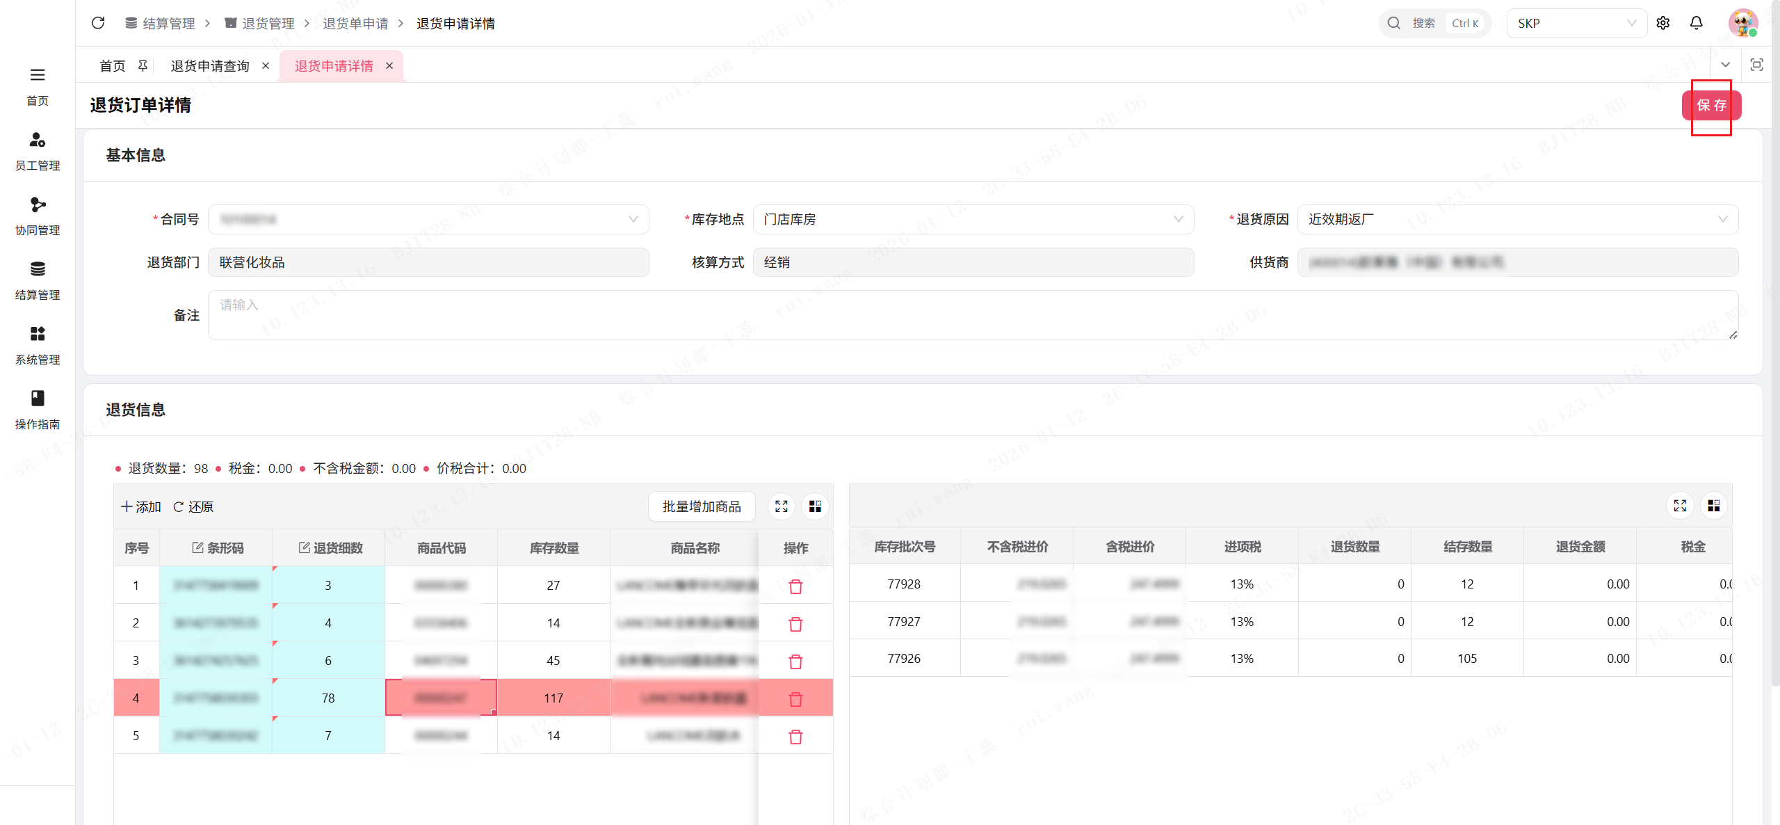Pin the 首页 tab
1780x825 pixels.
click(143, 65)
